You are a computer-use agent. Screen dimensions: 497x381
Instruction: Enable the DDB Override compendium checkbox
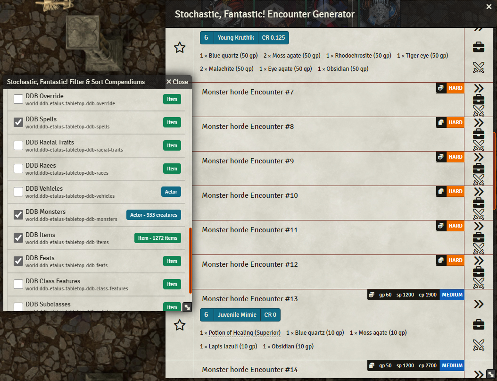pyautogui.click(x=18, y=99)
